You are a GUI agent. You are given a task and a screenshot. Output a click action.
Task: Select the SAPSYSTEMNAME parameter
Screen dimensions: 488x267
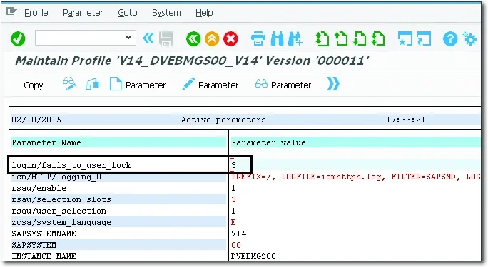click(x=44, y=234)
